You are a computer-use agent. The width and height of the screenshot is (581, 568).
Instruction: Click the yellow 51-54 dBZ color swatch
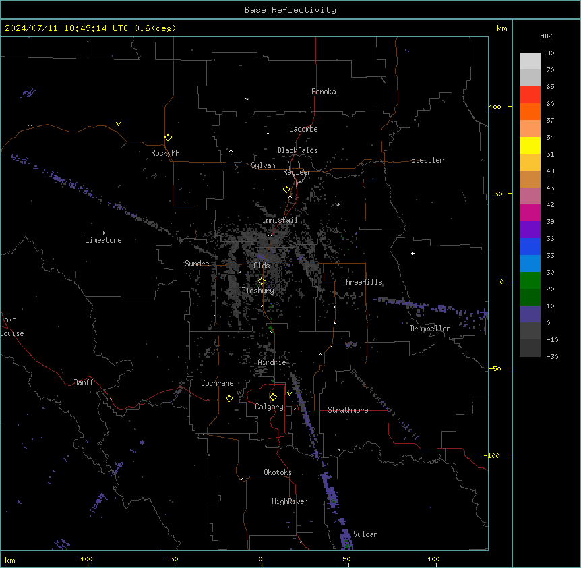click(x=530, y=146)
